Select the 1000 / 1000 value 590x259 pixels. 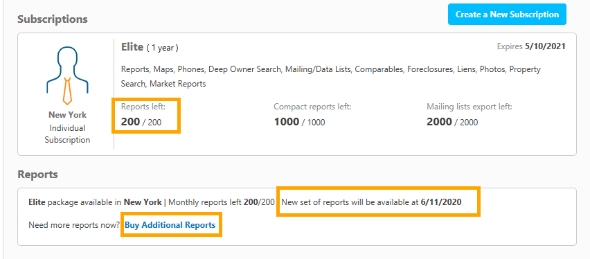point(300,122)
